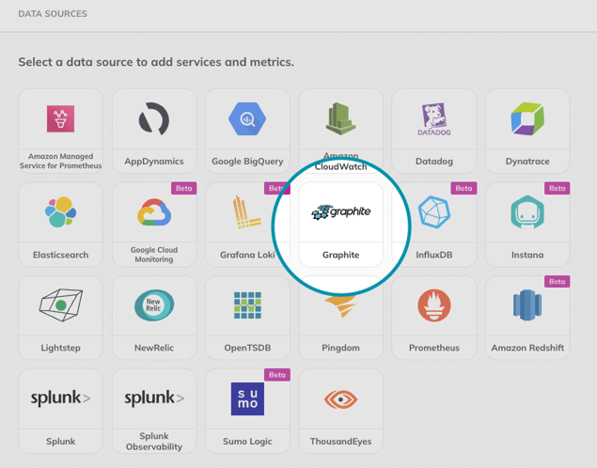Click the AppDynamics label
The image size is (597, 468).
[154, 162]
